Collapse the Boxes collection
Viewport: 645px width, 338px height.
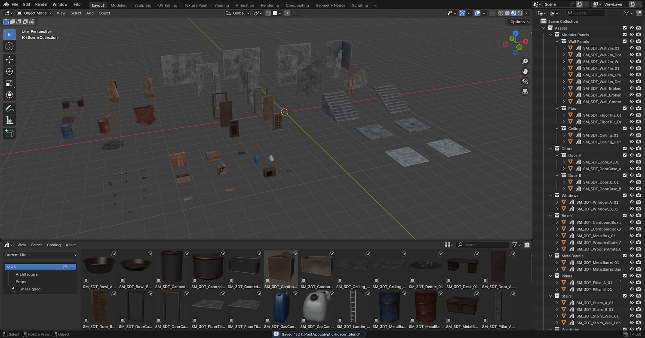click(x=551, y=216)
